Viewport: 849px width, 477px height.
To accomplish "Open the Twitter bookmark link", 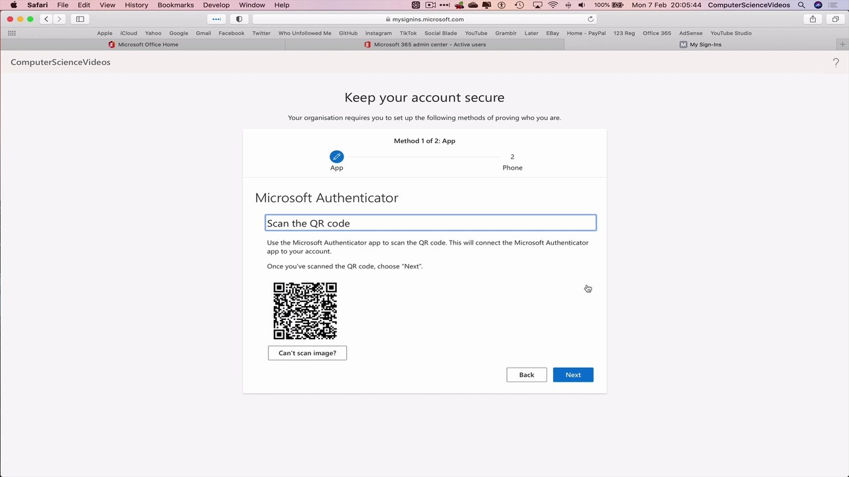I will pyautogui.click(x=261, y=33).
